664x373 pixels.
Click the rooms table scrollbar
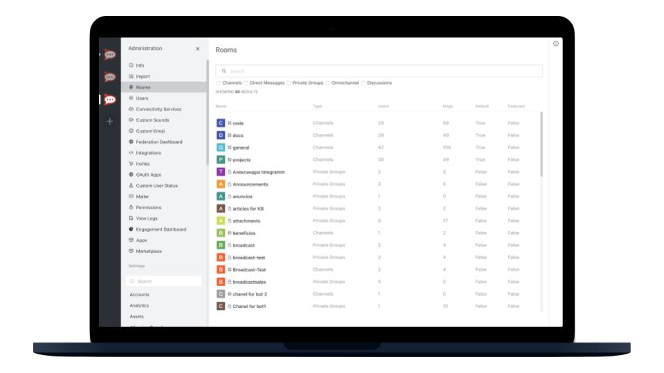coord(541,144)
